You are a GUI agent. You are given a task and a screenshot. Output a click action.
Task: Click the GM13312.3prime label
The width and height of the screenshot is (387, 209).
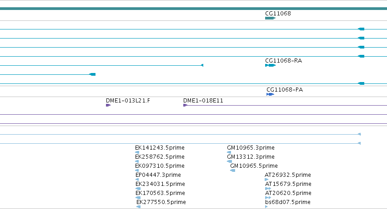click(251, 157)
